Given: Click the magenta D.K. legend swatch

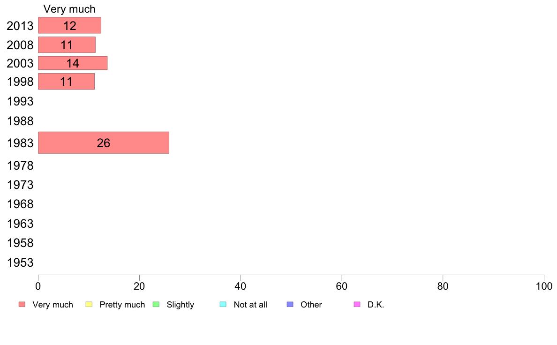Looking at the screenshot, I should [357, 305].
